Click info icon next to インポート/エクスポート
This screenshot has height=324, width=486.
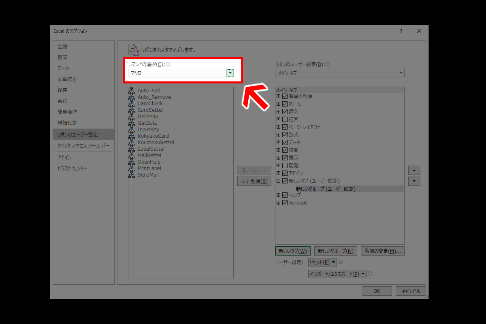click(370, 274)
